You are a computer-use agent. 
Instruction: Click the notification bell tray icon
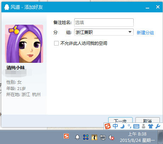[x=77, y=137]
